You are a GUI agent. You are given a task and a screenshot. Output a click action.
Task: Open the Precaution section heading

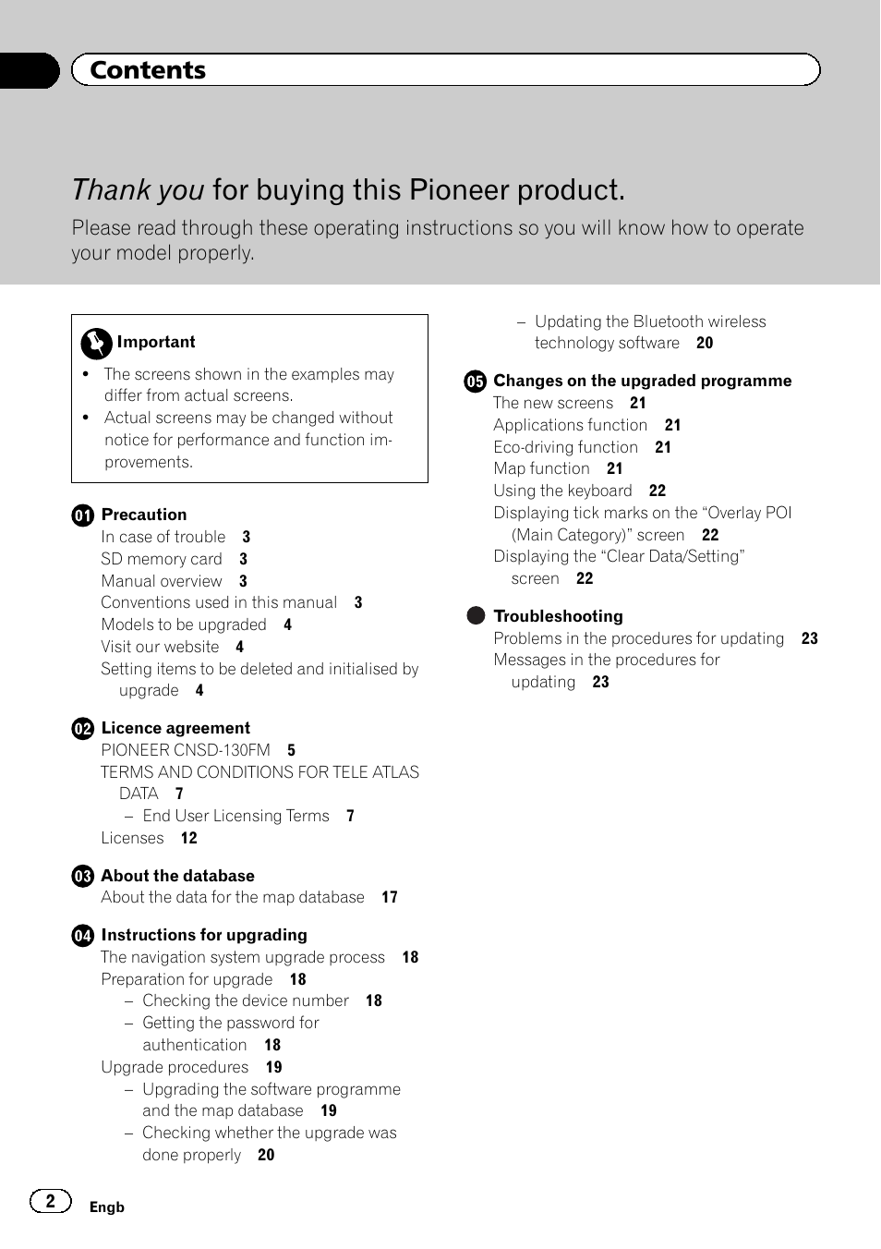point(144,515)
